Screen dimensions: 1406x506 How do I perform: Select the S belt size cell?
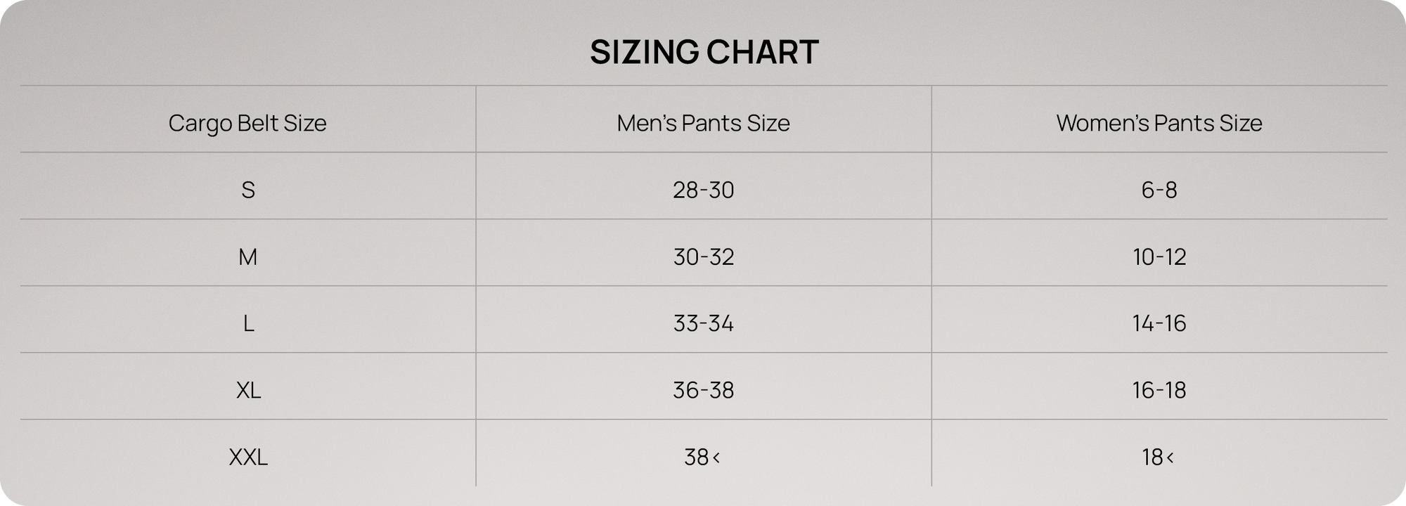[248, 190]
